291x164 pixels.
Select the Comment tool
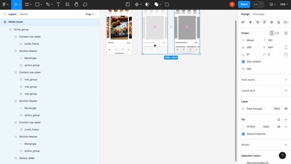pos(85,5)
